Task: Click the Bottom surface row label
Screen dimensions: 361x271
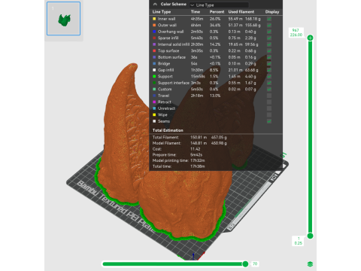Action: coord(171,57)
